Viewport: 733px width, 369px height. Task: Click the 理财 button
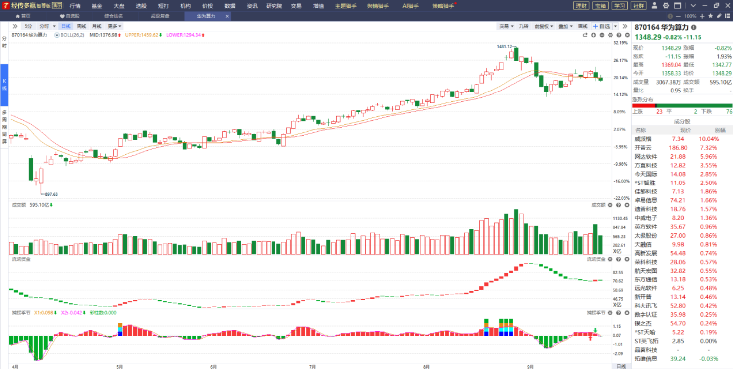(x=581, y=6)
